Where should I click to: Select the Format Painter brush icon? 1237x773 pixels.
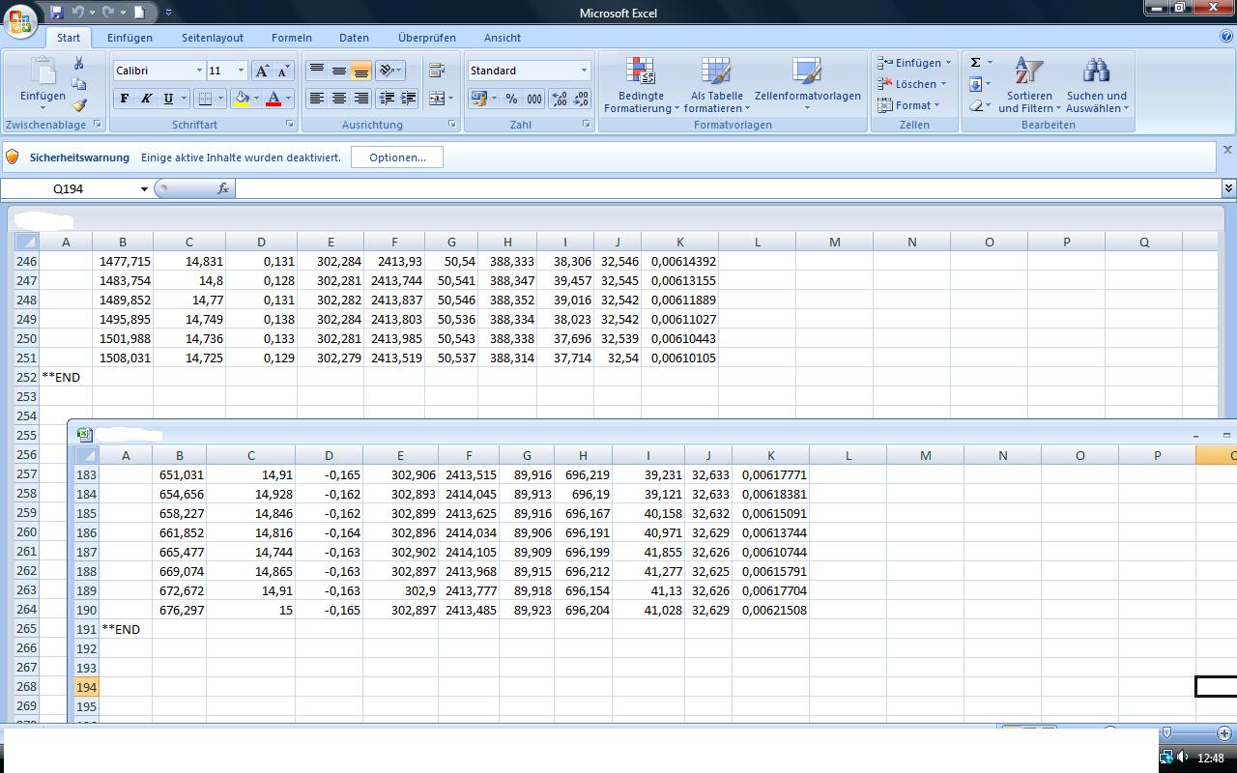[79, 106]
